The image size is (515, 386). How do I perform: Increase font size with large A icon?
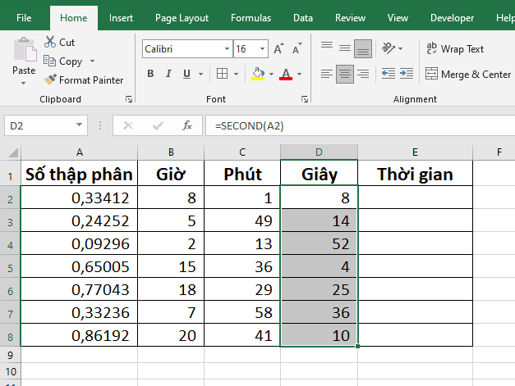(278, 49)
